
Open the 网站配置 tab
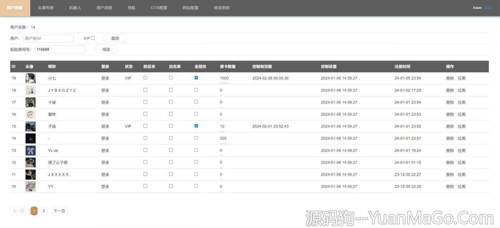point(190,8)
